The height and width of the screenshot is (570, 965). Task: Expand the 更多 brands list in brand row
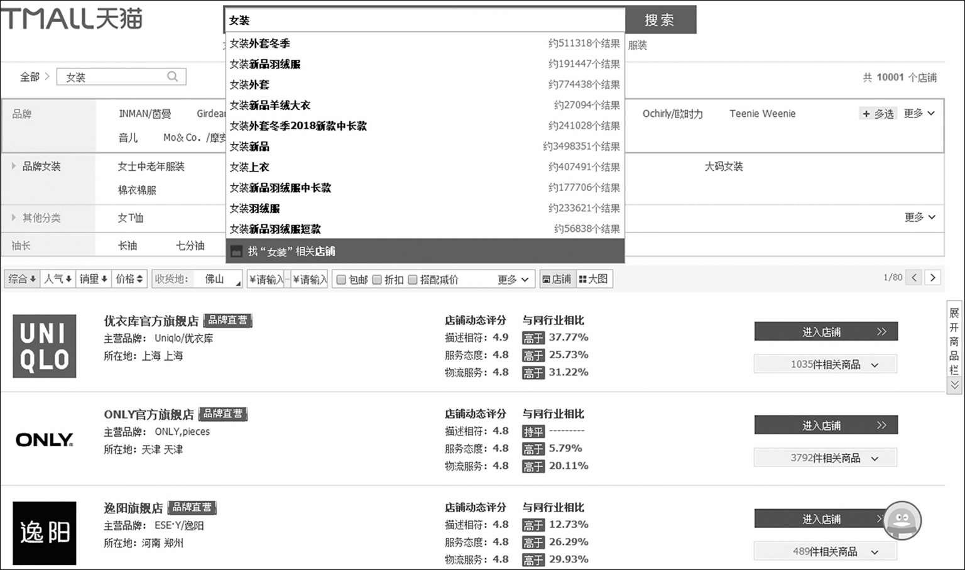coord(919,114)
